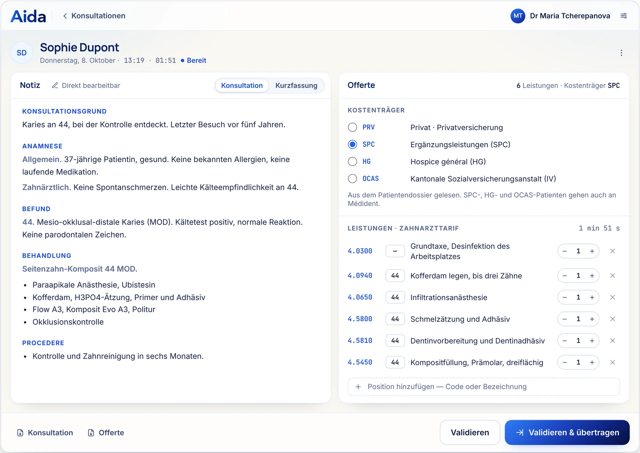
Task: Increase quantity for Dentinvorbereitung row
Action: point(592,341)
